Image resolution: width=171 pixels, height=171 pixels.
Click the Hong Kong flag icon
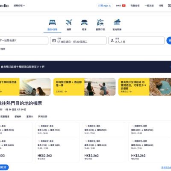(124, 6)
